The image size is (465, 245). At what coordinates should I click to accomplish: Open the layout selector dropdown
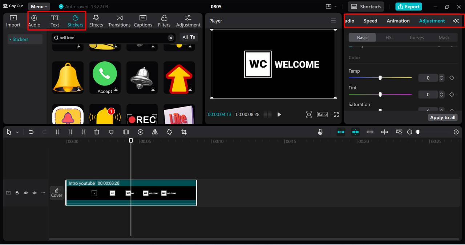tap(331, 7)
